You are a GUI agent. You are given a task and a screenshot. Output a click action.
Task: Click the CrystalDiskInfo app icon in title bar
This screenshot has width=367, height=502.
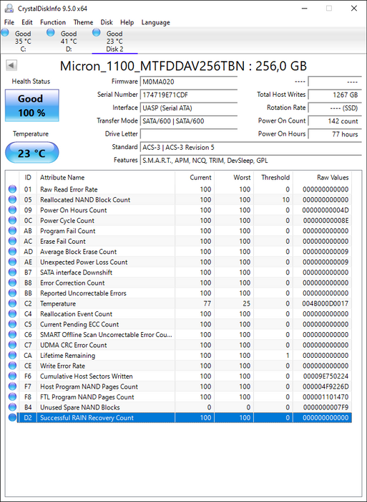tap(9, 9)
